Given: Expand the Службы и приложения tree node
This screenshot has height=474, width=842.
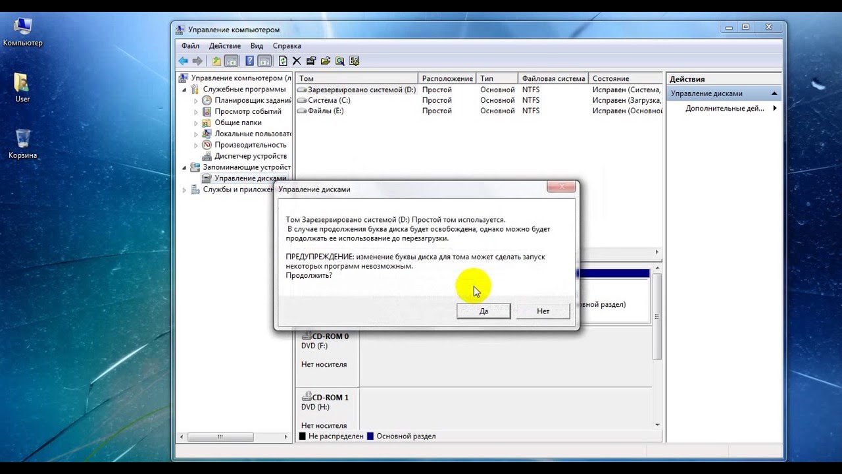Looking at the screenshot, I should coord(184,190).
